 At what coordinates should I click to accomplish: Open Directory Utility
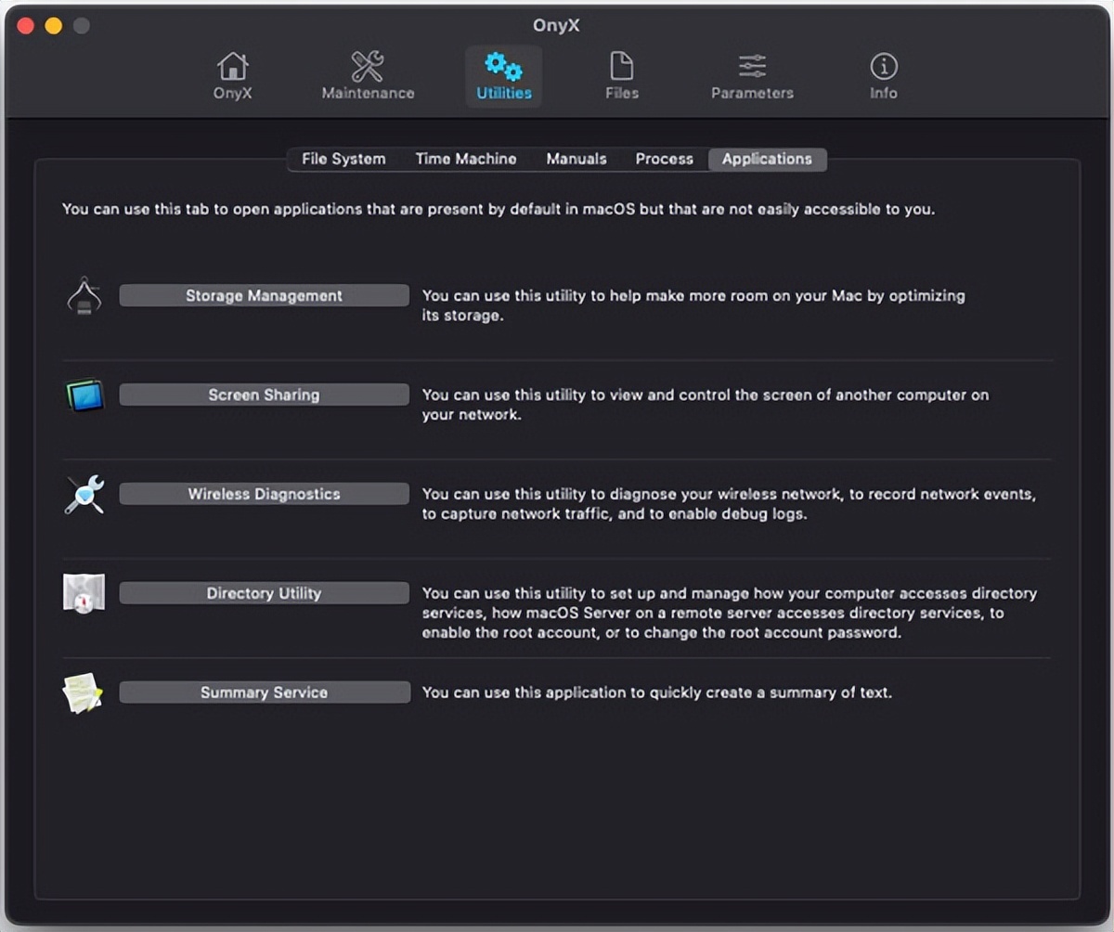point(264,592)
